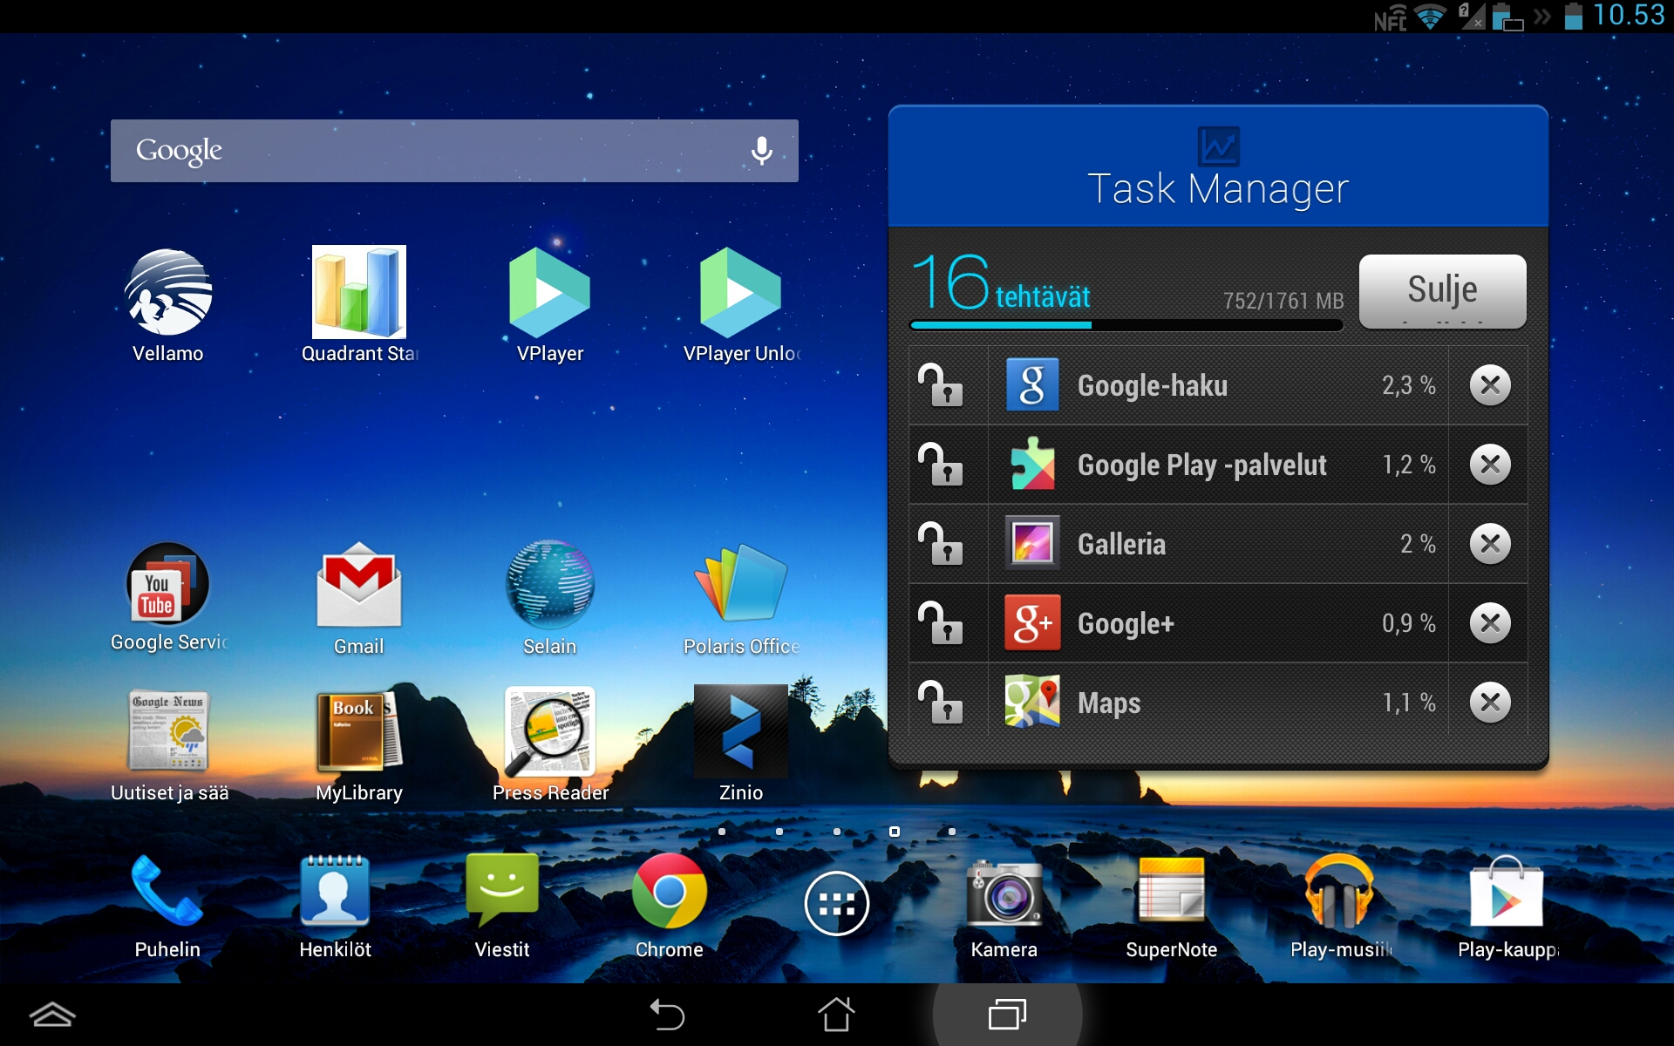Tap 752/1761 MB memory text
Screen dimensions: 1674x1046
[1283, 301]
